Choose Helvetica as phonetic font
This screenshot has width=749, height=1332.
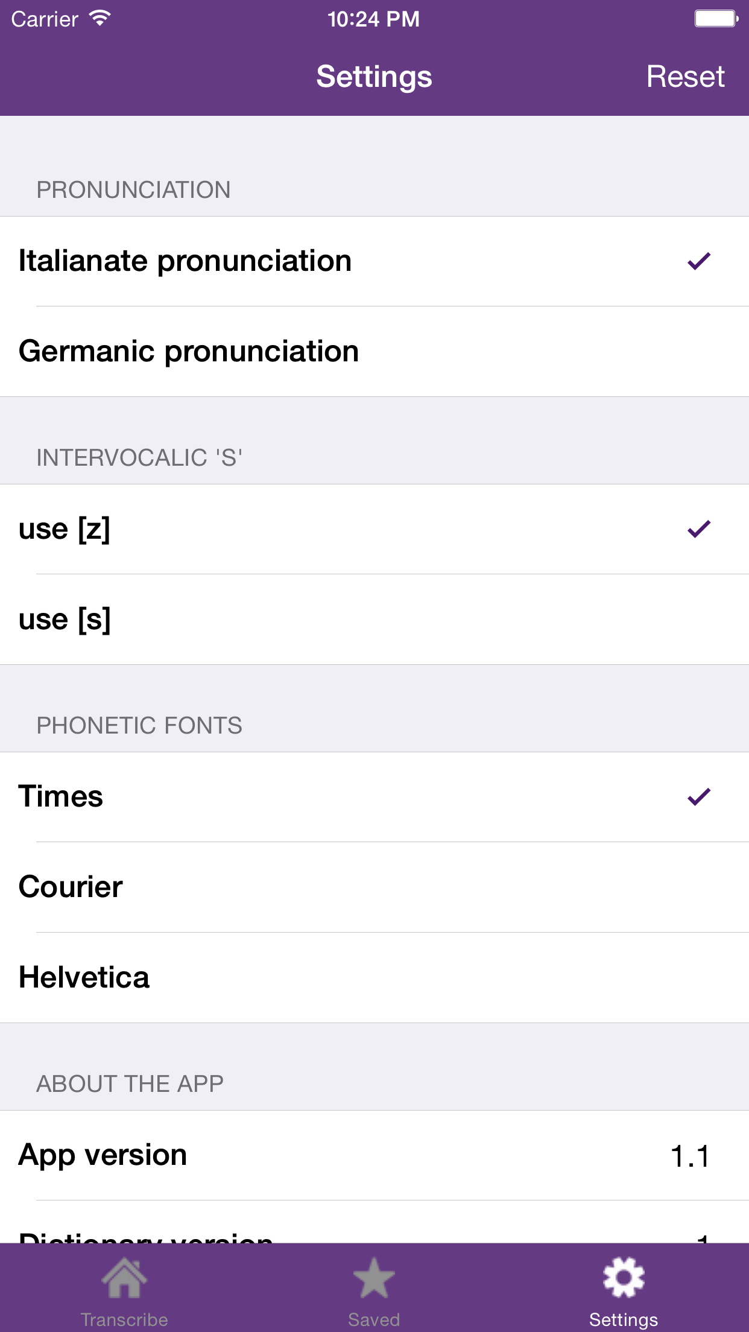[374, 978]
